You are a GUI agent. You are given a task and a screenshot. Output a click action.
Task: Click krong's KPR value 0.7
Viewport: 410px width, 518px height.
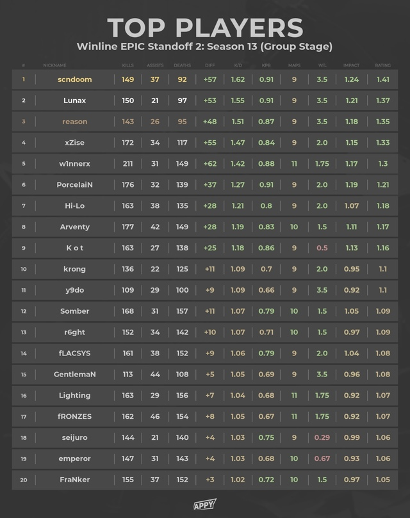pos(266,269)
